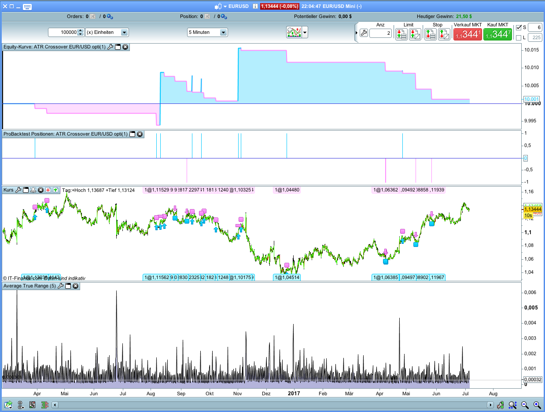Click the zoom out magnifier icon
The image size is (545, 412).
click(525, 405)
